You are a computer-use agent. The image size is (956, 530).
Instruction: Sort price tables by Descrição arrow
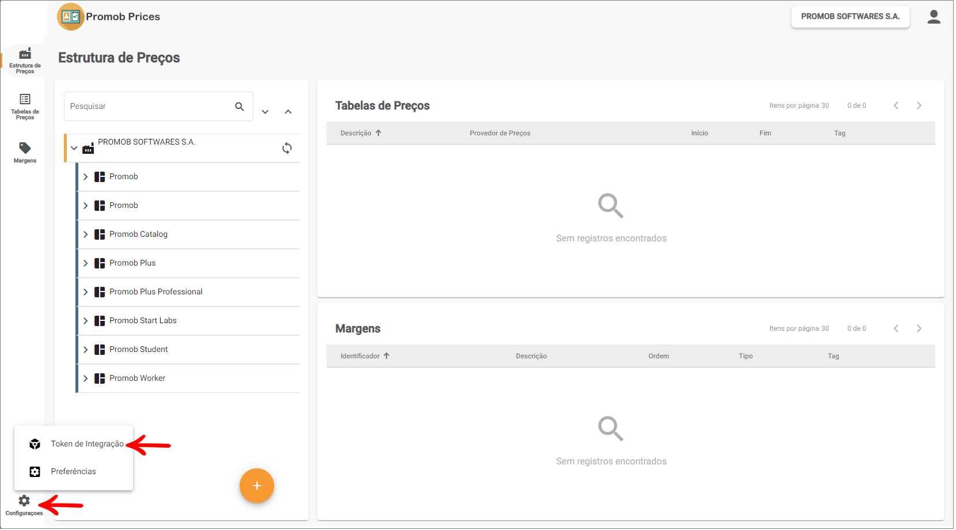(378, 133)
